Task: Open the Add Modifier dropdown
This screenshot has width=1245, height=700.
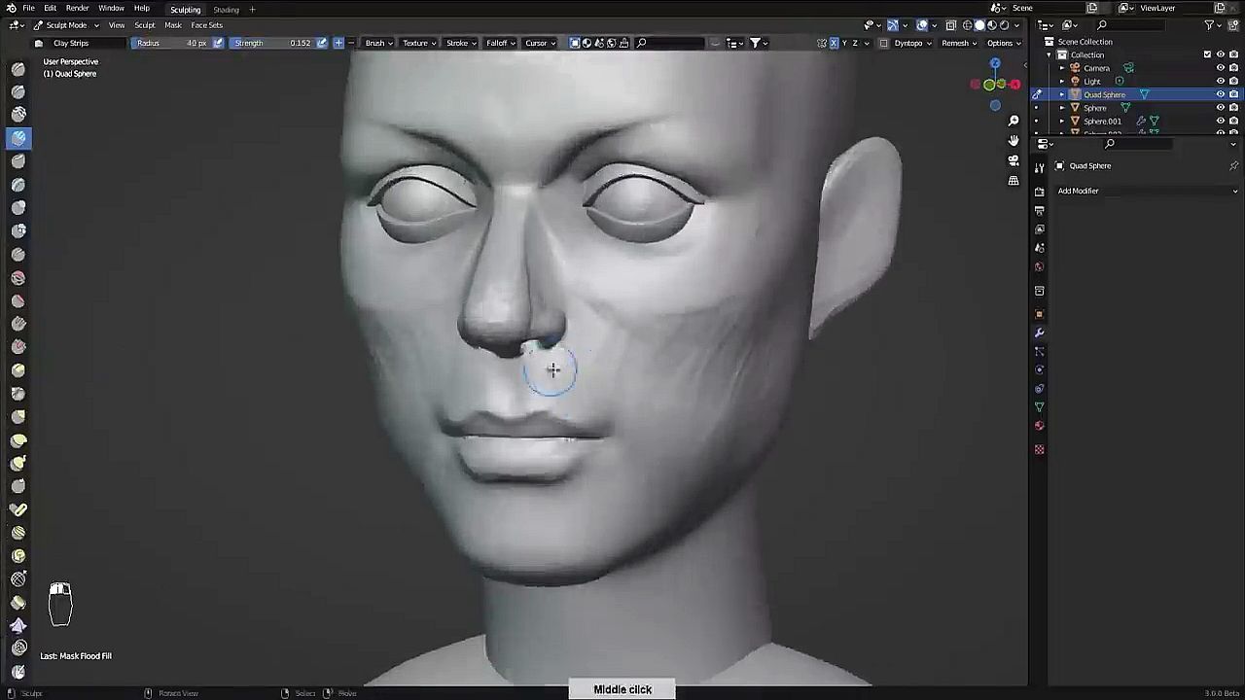Action: pos(1146,192)
